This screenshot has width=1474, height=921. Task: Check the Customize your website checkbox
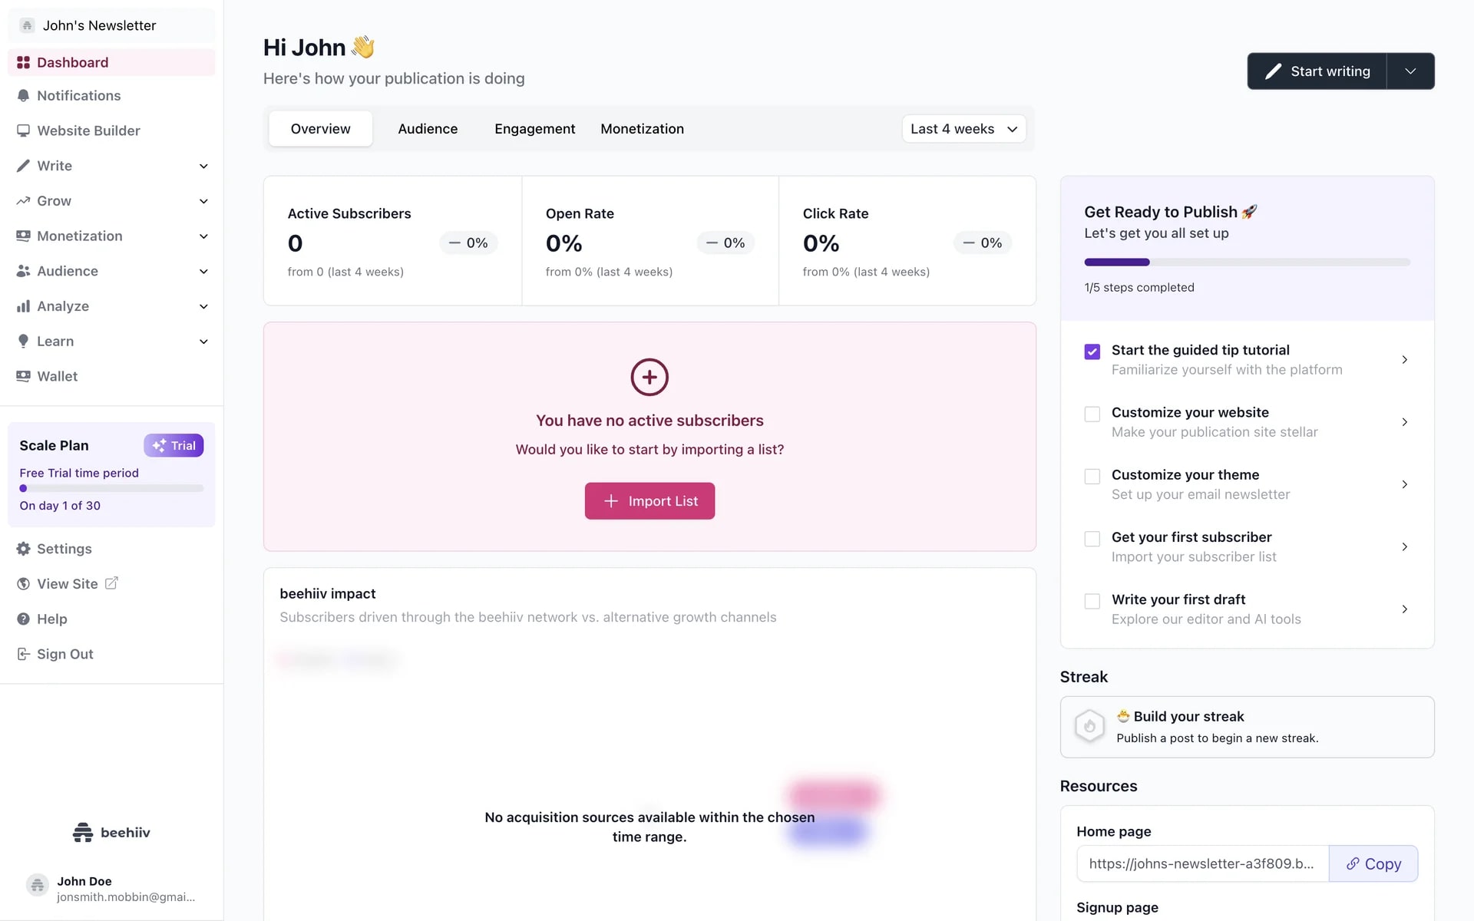[x=1092, y=414]
